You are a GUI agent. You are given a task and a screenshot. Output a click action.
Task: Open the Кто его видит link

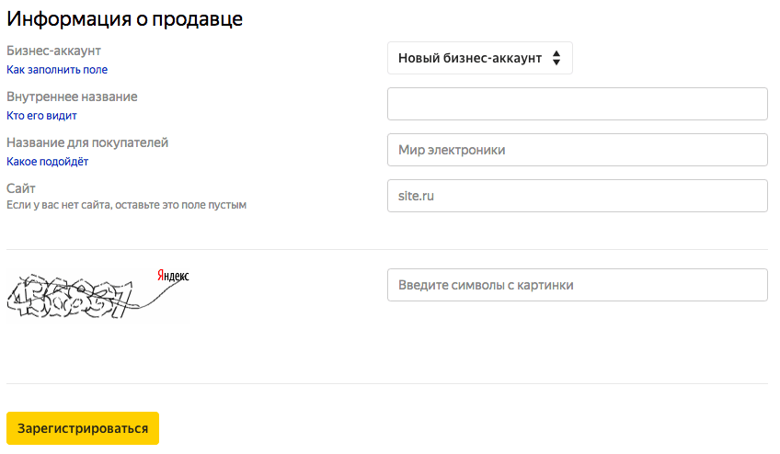(41, 116)
